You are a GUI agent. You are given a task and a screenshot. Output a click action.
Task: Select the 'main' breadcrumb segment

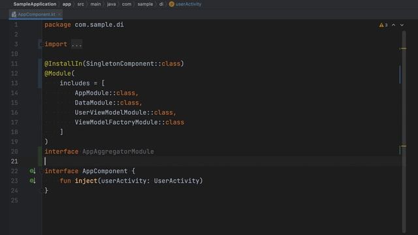click(95, 4)
